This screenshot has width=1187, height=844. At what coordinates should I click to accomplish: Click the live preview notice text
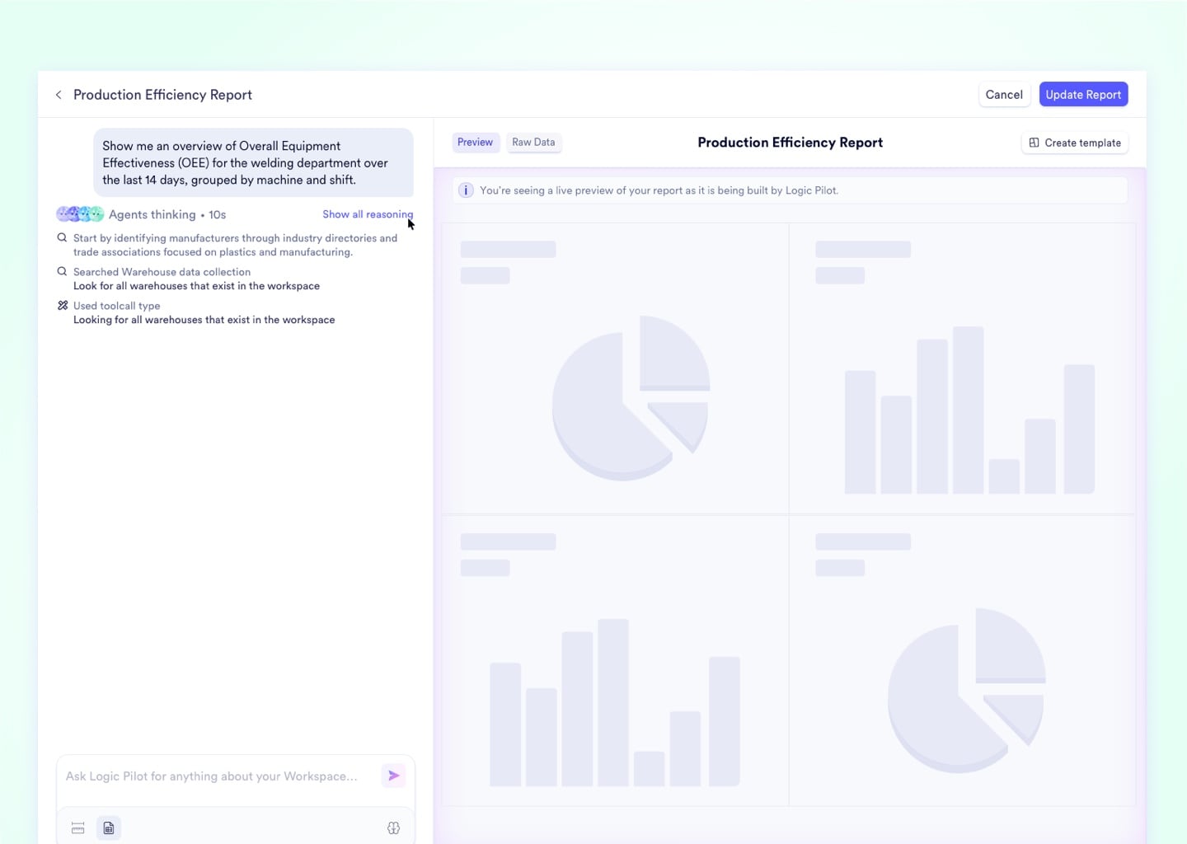tap(659, 190)
